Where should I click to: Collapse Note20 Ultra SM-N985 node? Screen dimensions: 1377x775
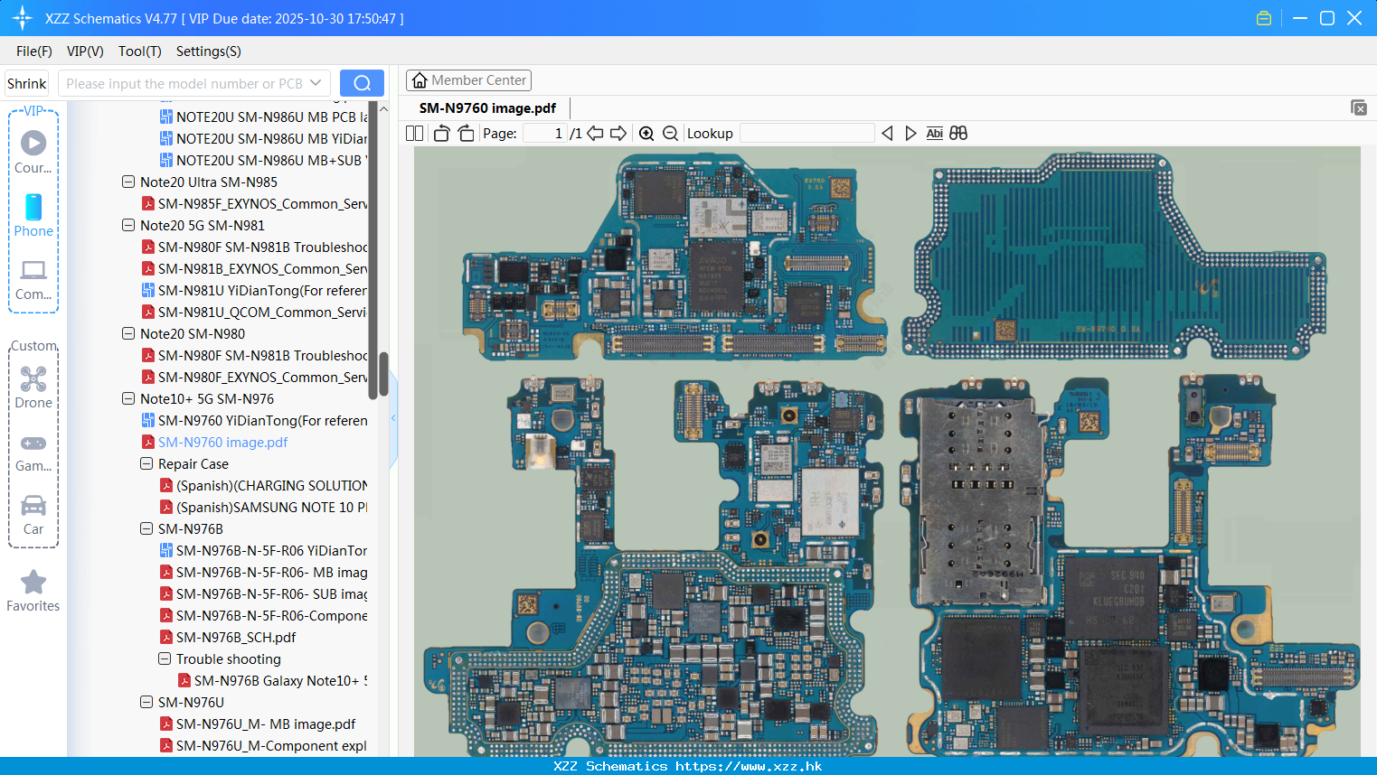pyautogui.click(x=128, y=182)
